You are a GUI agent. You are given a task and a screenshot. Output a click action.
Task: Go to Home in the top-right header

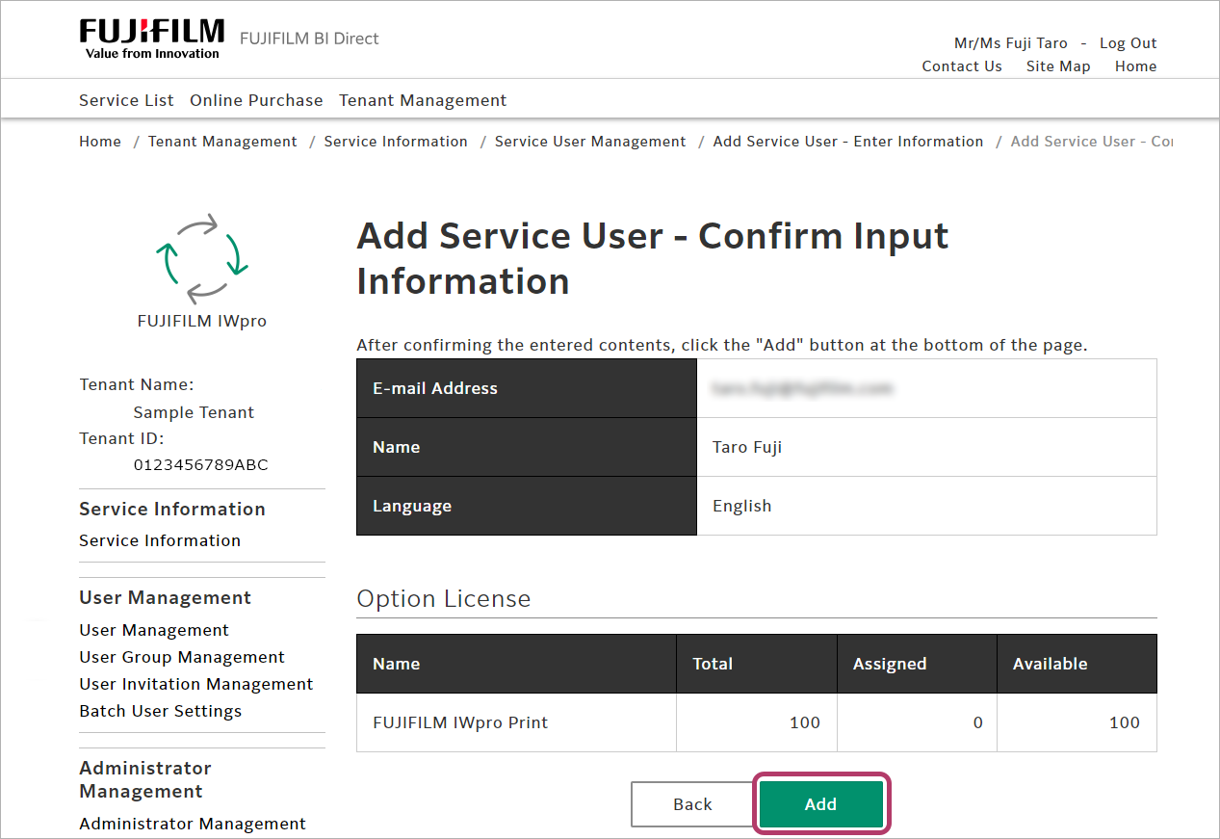[1135, 66]
